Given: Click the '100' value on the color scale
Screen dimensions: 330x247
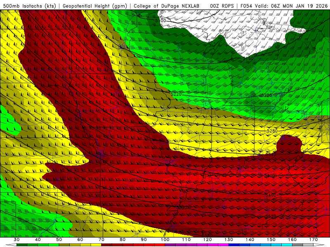Looking at the screenshot, I should coord(165,240).
